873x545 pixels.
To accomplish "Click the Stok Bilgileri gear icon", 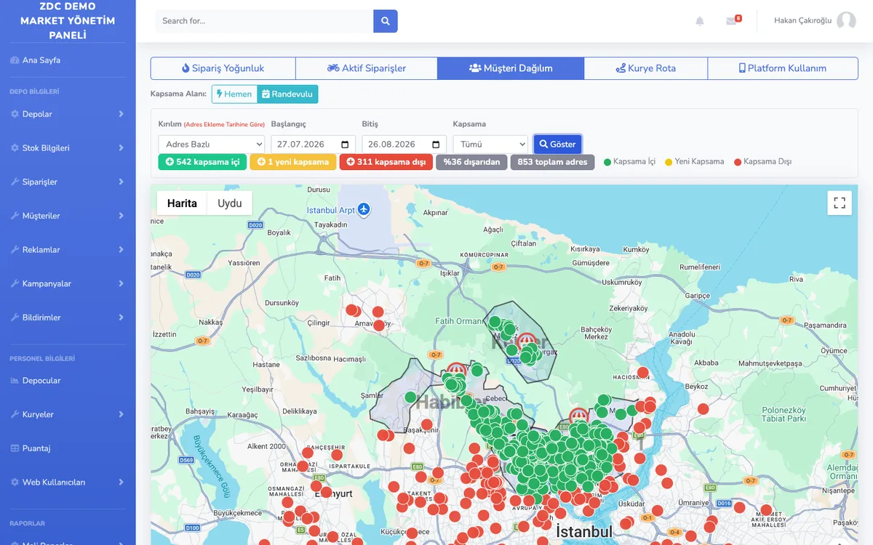I will 15,148.
